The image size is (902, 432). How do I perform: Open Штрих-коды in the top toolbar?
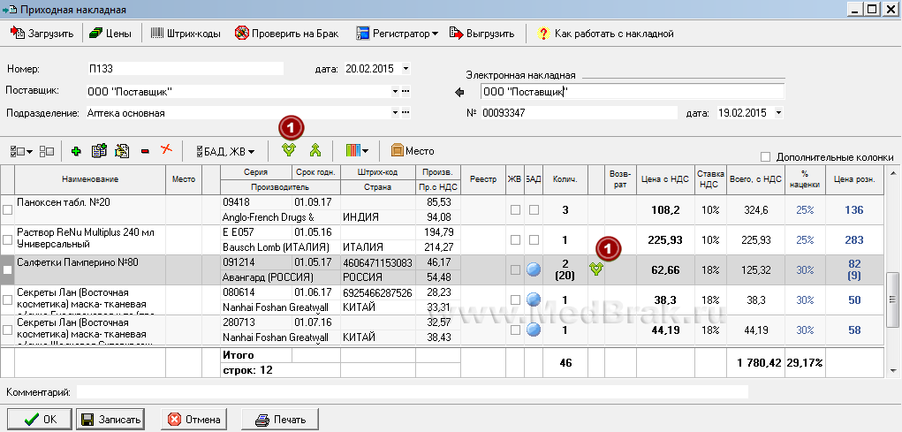point(186,34)
